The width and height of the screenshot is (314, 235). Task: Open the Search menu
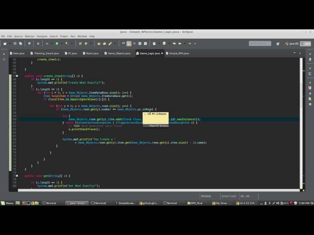tap(53, 36)
